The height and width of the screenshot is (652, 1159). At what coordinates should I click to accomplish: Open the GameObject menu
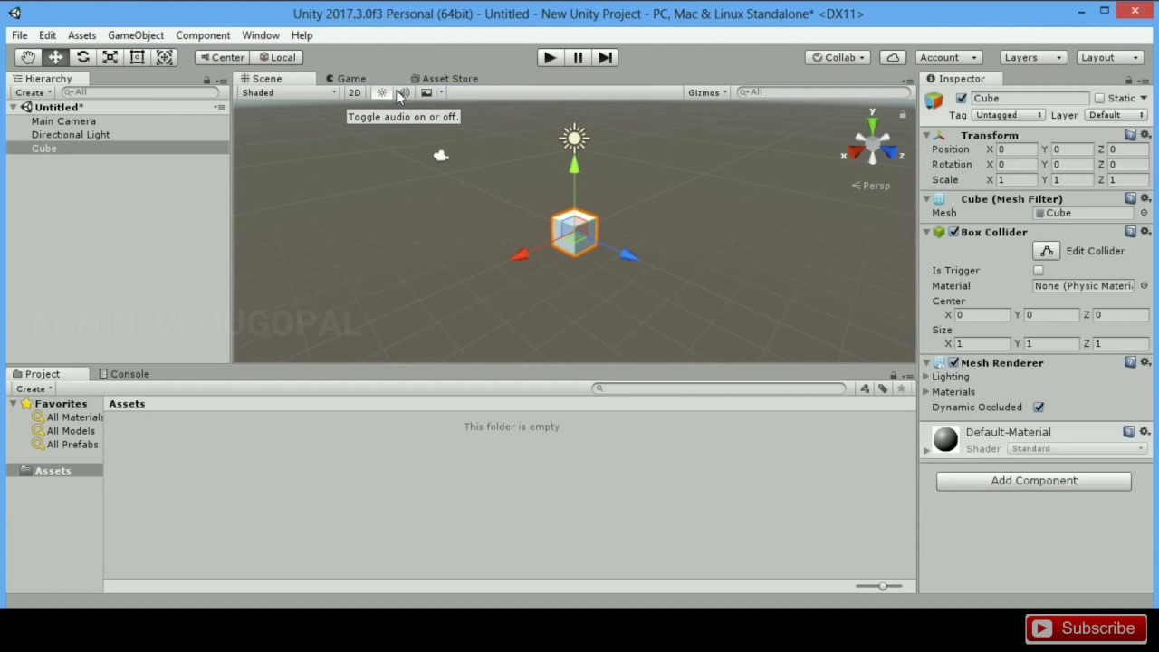[x=136, y=35]
